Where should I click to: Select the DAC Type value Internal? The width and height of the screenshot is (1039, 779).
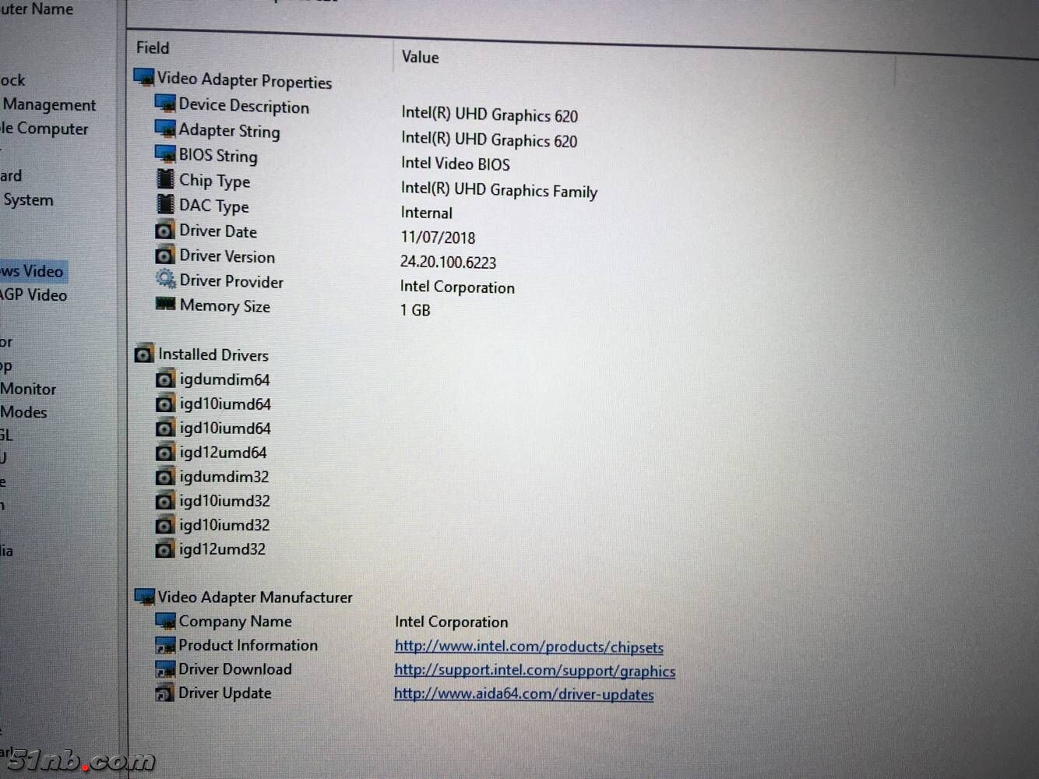pos(426,213)
